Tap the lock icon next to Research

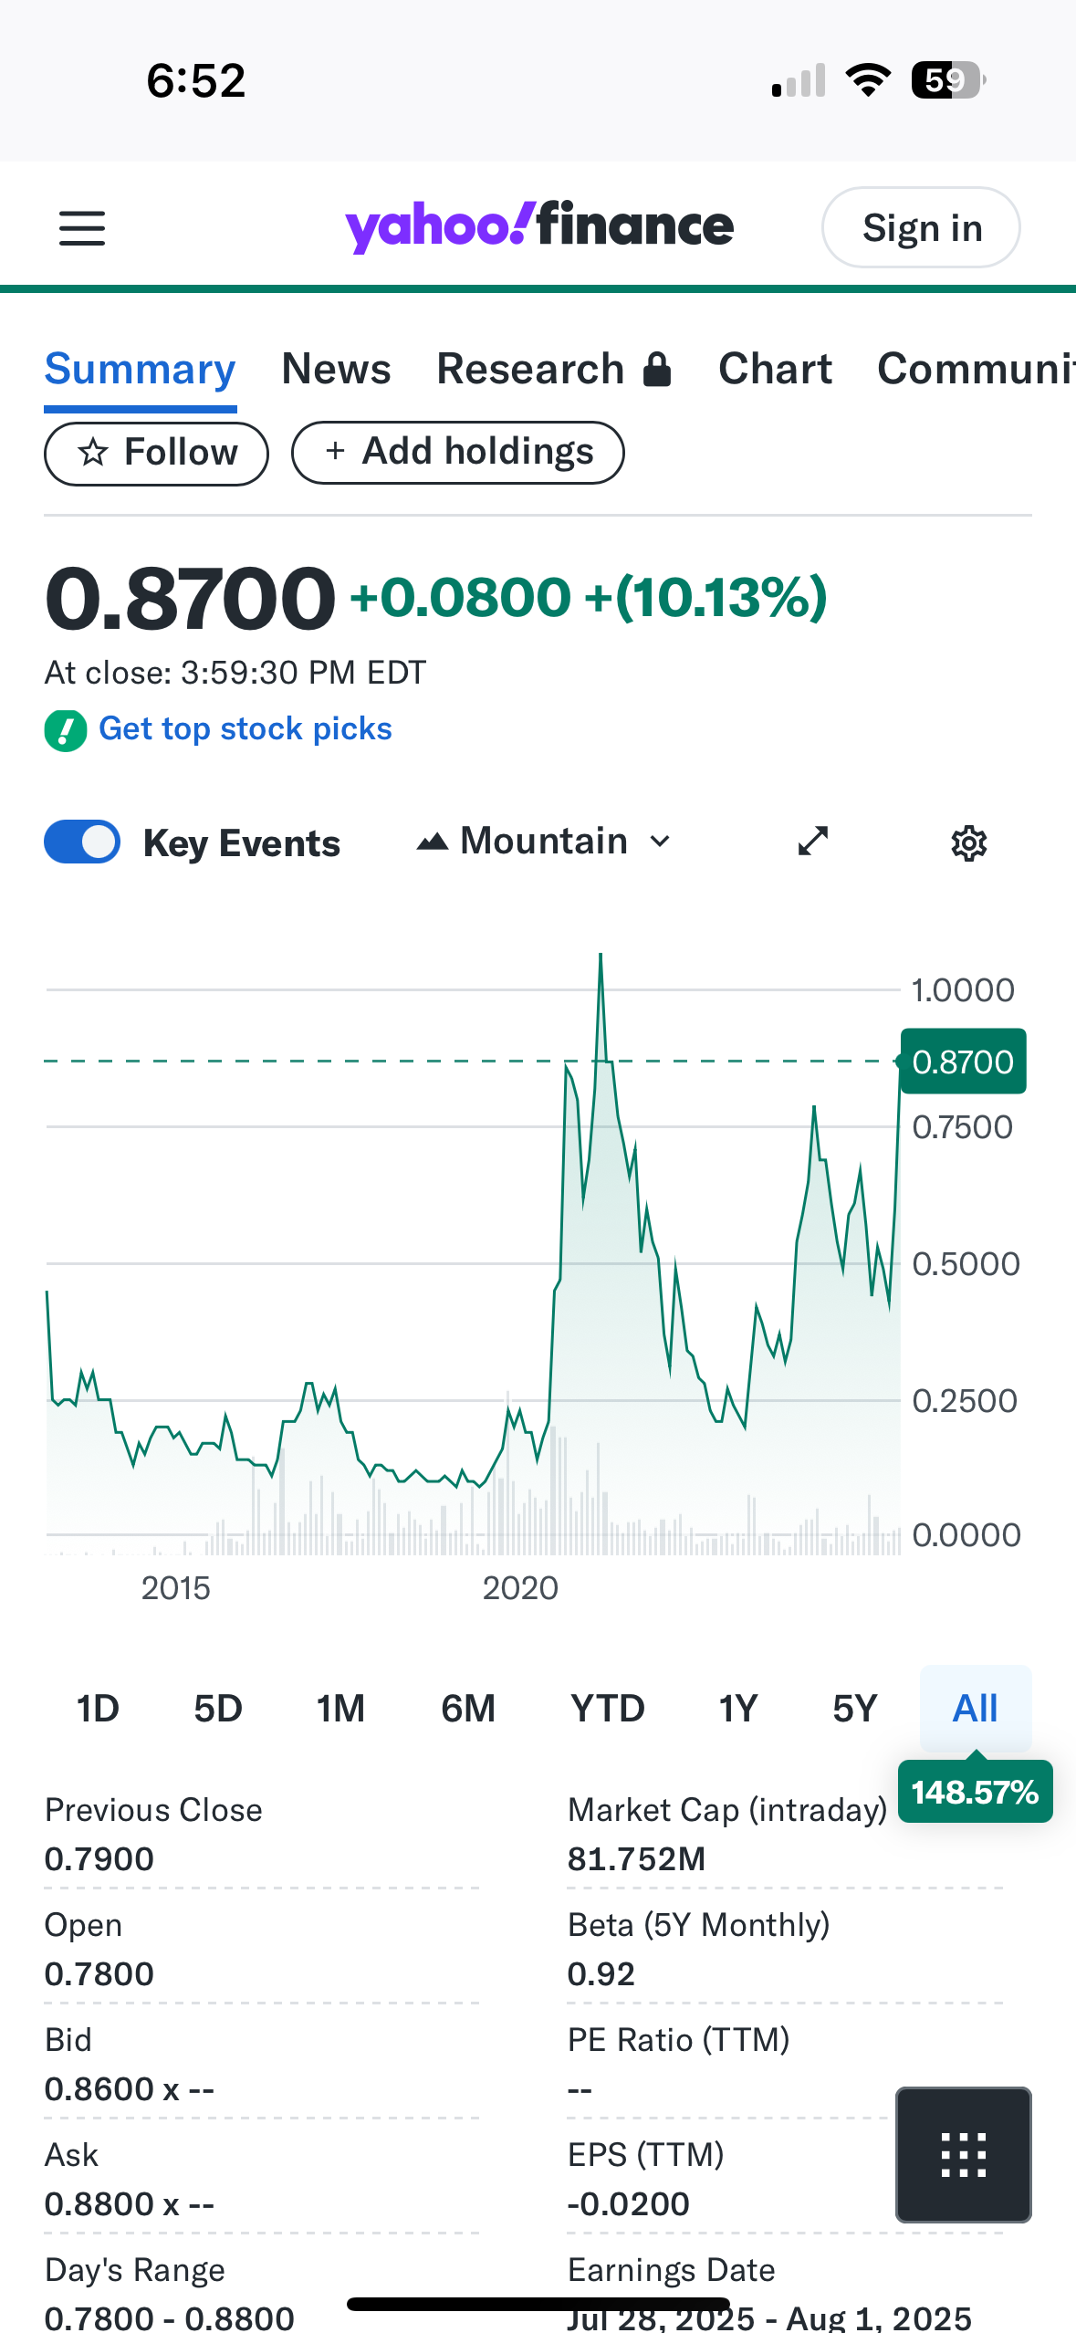coord(657,370)
